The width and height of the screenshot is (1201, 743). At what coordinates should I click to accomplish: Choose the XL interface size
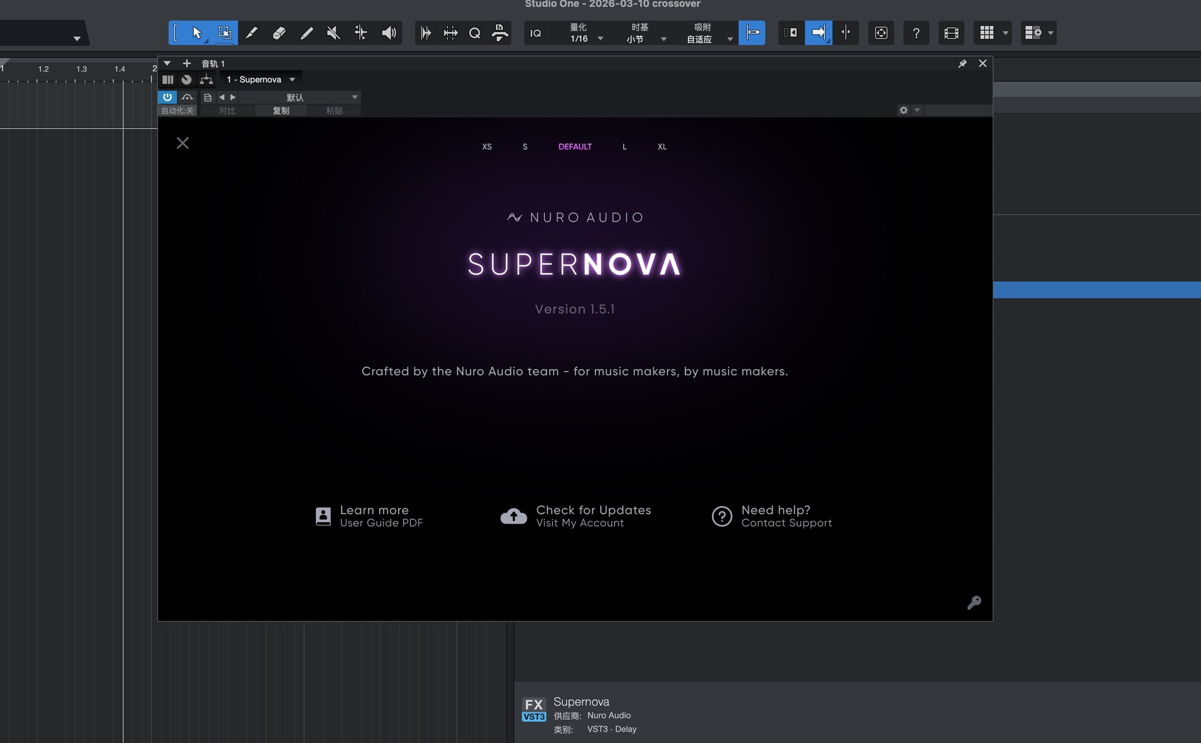(x=662, y=146)
